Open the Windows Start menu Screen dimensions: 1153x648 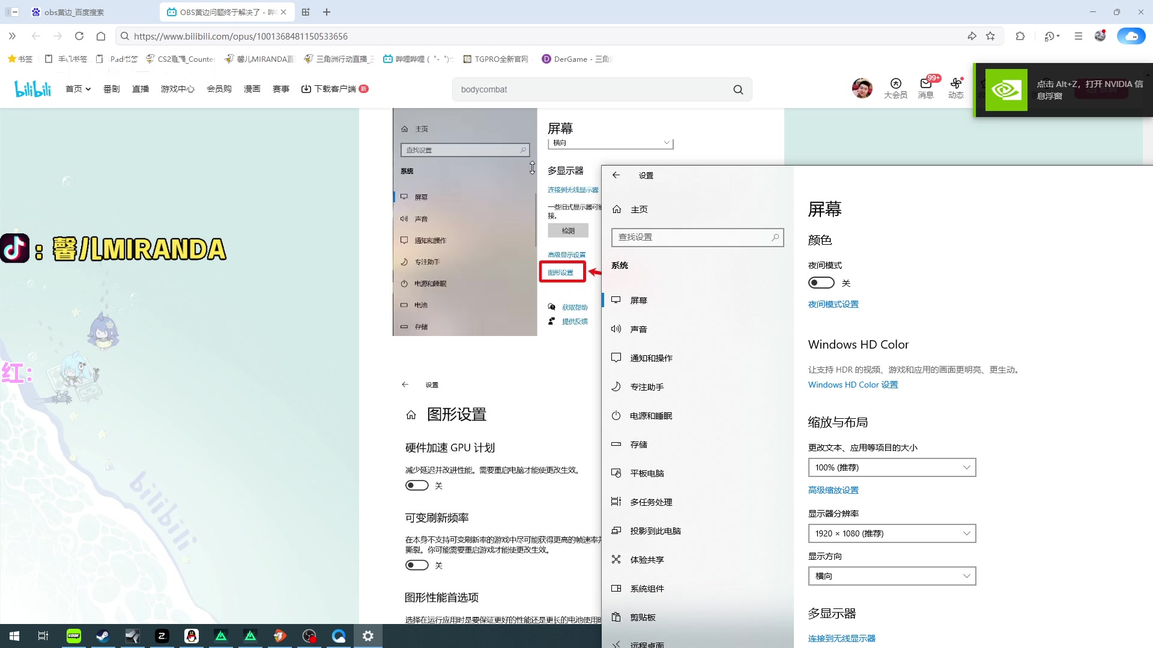(14, 636)
